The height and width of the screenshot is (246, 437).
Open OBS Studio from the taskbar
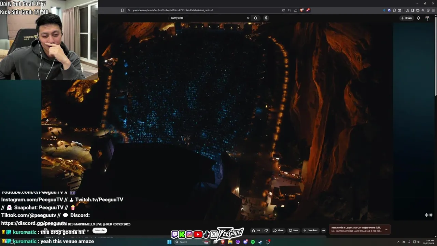[268, 242]
